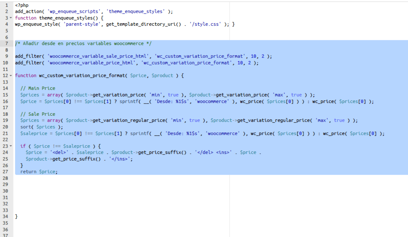Click line number 7 in the gutter
Viewport: 408px width, 237px height.
pos(7,44)
